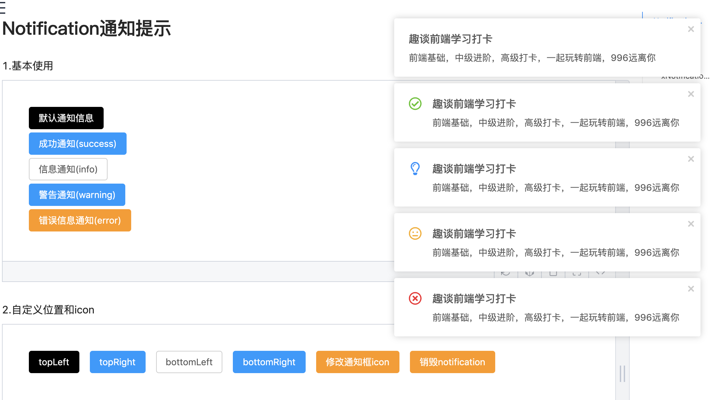
Task: Click the orange neutral-face warning icon
Action: point(415,233)
